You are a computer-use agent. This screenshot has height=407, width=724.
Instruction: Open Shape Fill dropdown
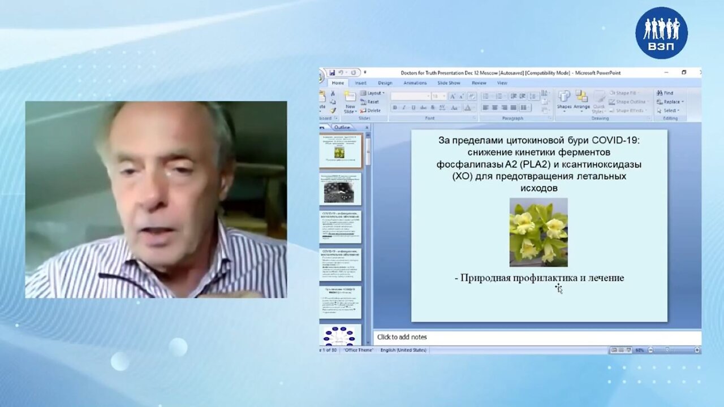624,93
